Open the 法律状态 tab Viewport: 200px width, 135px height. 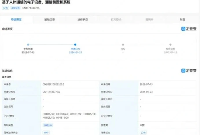[x=83, y=20]
